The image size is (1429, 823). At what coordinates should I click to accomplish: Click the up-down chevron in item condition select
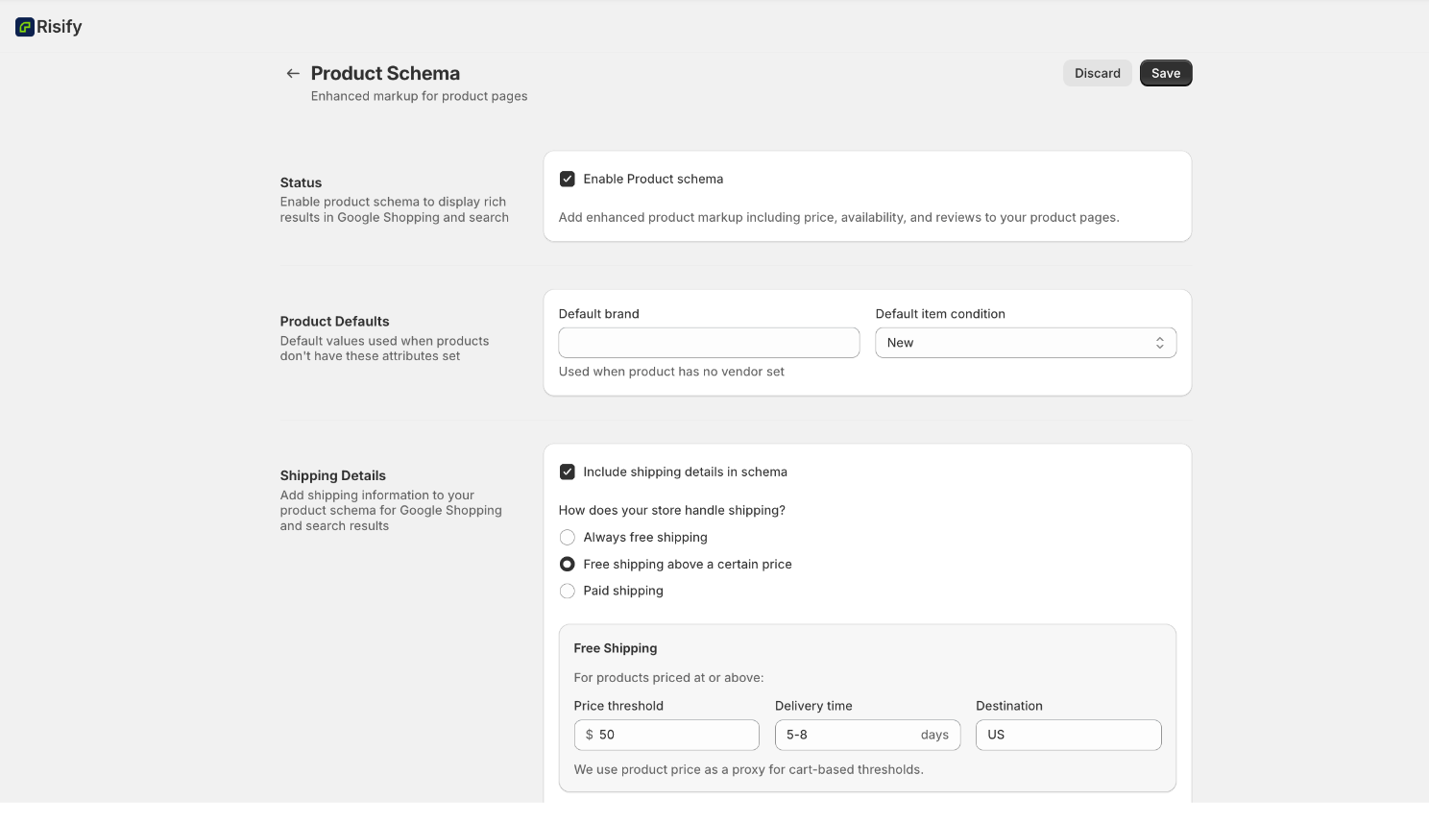[x=1159, y=343]
